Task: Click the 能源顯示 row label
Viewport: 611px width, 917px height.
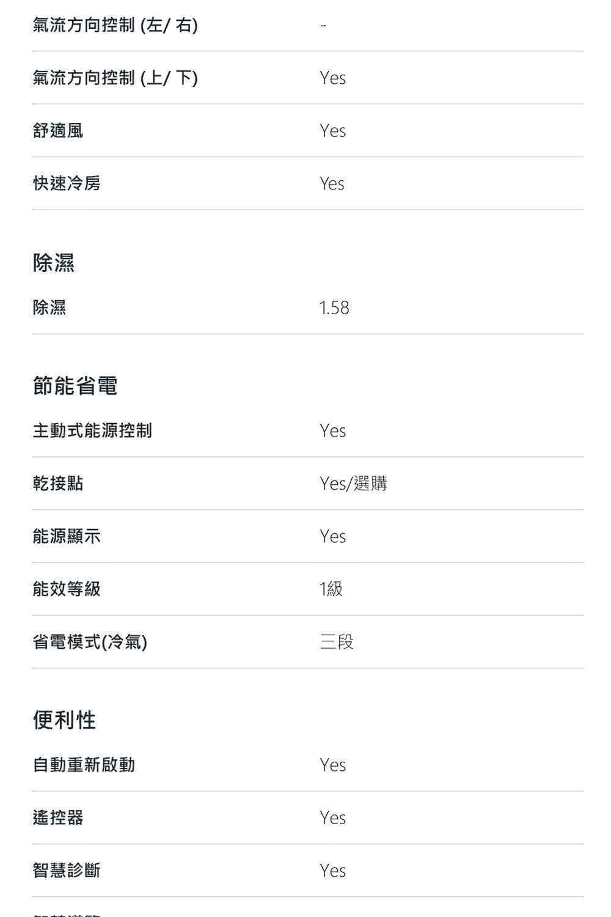Action: tap(67, 536)
